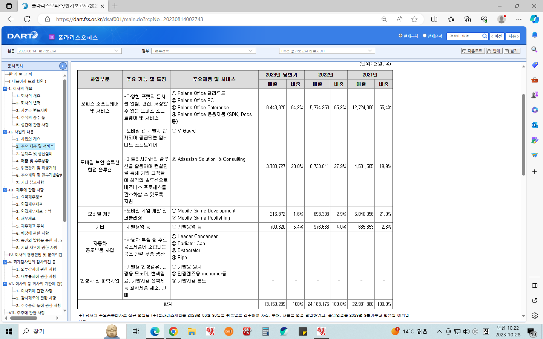This screenshot has width=543, height=339.
Task: Open File Explorer from the taskbar
Action: tap(192, 331)
